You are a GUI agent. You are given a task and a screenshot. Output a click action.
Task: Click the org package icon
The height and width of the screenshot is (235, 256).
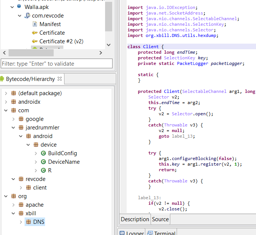point(13,196)
